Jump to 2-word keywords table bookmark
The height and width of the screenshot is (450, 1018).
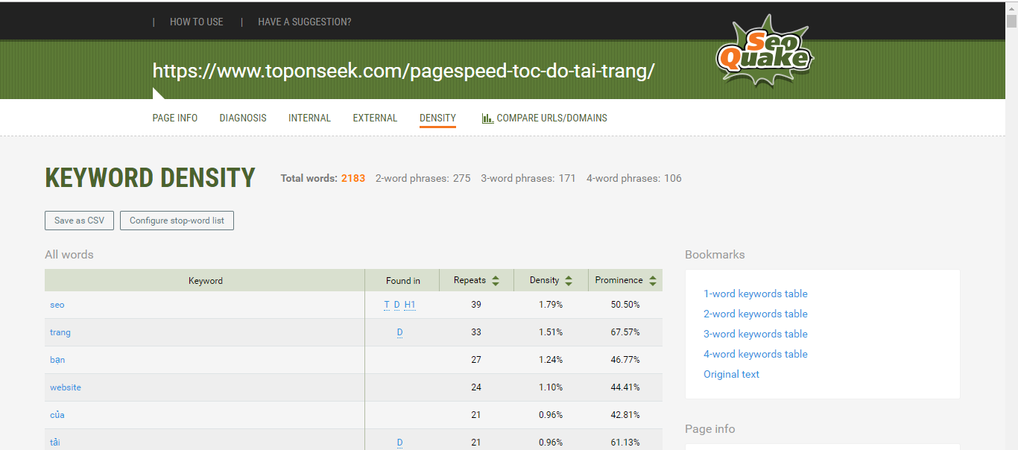[755, 314]
